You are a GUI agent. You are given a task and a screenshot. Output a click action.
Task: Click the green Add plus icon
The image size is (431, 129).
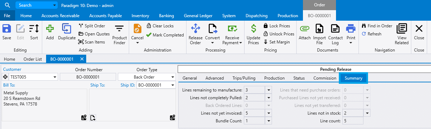tap(50, 29)
